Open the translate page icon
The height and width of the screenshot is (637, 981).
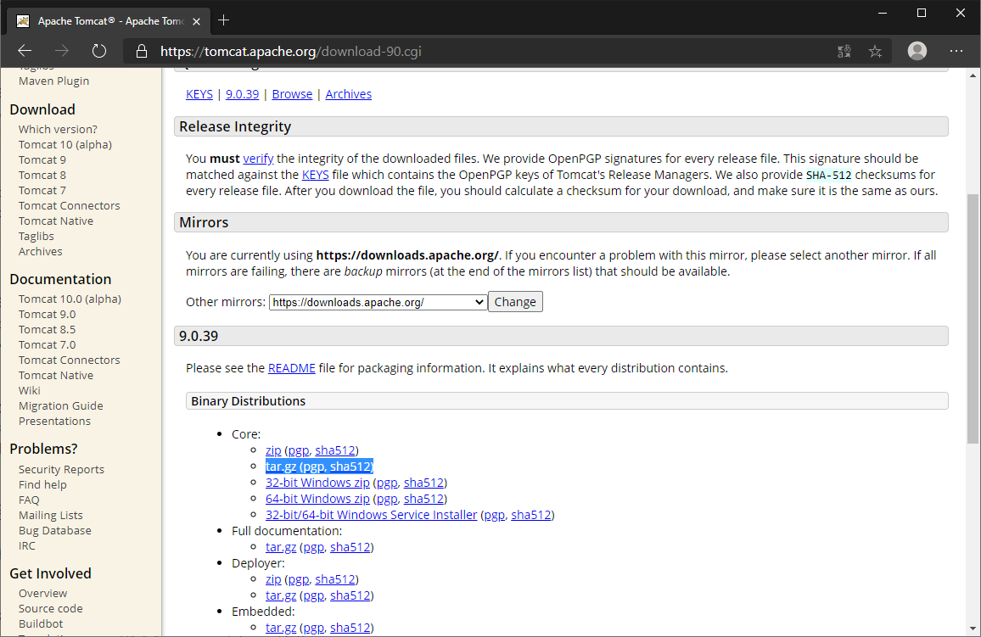tap(844, 51)
